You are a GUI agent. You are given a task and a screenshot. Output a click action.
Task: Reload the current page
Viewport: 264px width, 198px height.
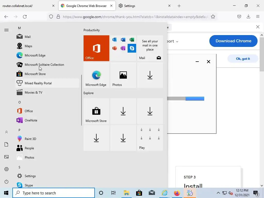25,17
